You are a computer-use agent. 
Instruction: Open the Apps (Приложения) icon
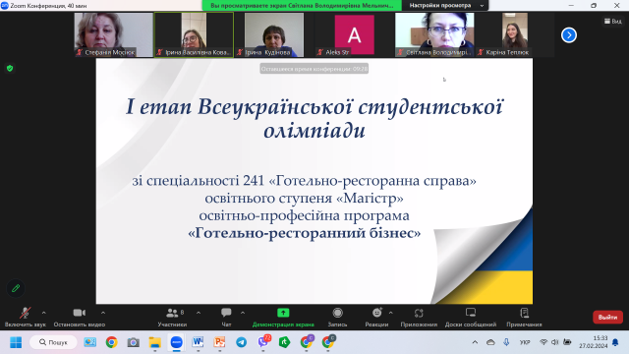pyautogui.click(x=419, y=313)
